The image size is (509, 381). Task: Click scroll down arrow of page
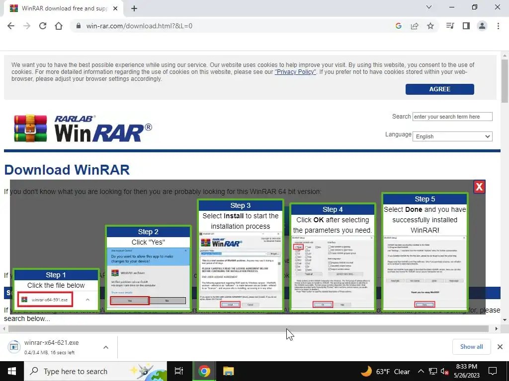point(505,320)
